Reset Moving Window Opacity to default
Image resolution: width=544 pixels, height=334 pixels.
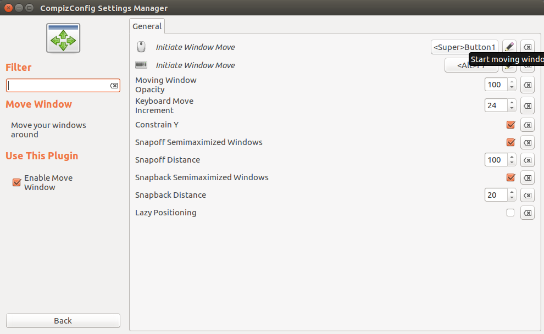tap(527, 85)
